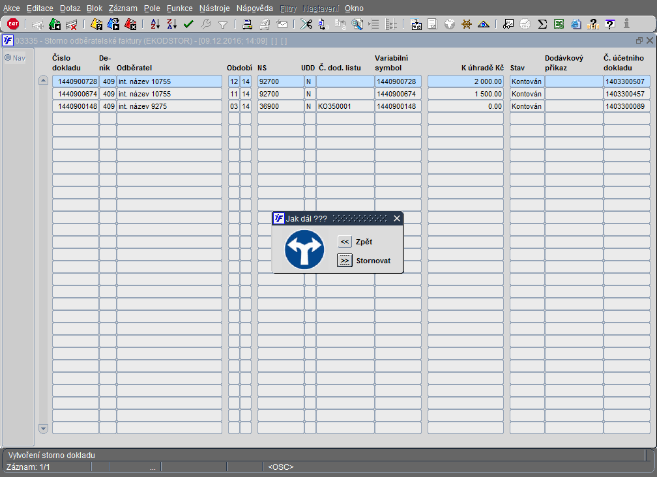The width and height of the screenshot is (657, 477).
Task: Click the red EXIT toolbar icon
Action: tap(13, 24)
